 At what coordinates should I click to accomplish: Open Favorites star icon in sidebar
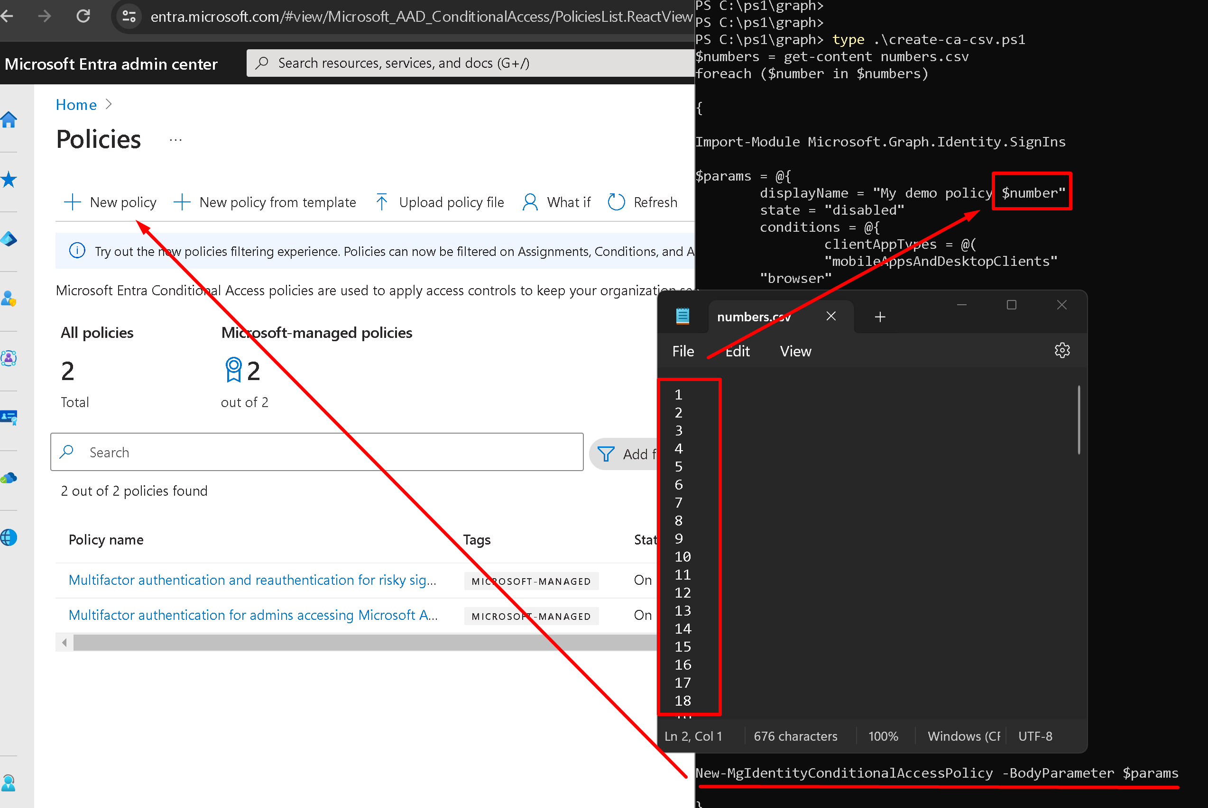point(9,180)
